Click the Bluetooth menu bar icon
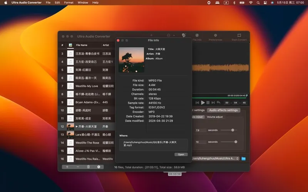This screenshot has width=308, height=192. click(234, 3)
